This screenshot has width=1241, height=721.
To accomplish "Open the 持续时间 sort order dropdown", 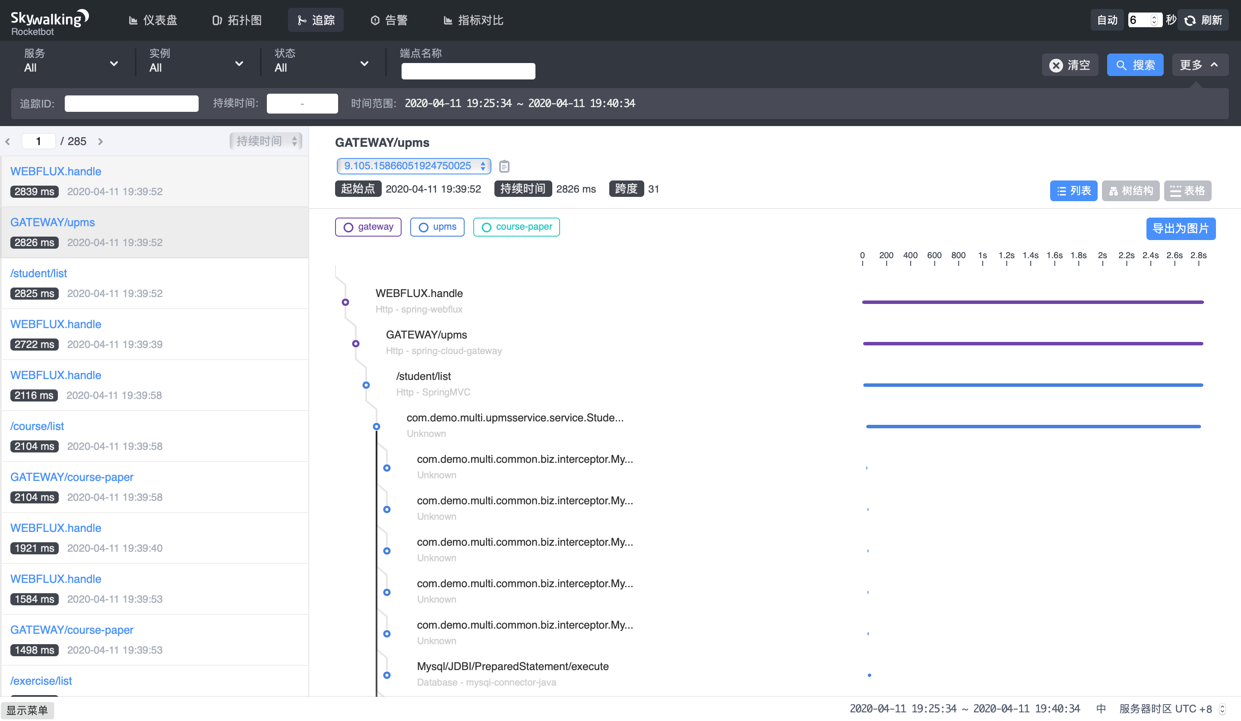I will 266,141.
